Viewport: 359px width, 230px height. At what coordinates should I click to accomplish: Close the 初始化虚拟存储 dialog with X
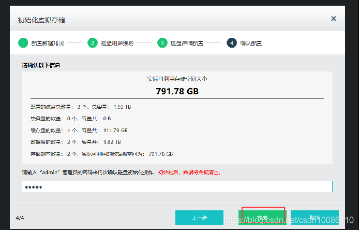click(333, 19)
